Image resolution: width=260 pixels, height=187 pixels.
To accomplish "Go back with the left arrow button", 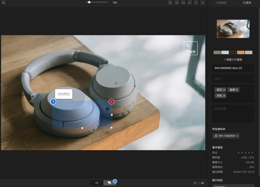I will click(x=4, y=3).
